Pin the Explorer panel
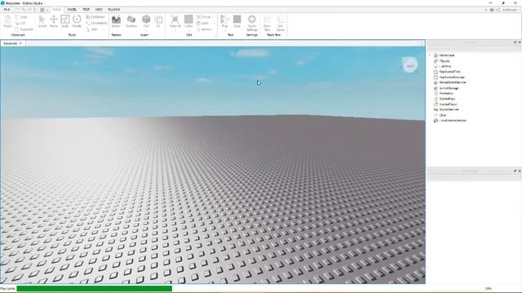 point(515,42)
